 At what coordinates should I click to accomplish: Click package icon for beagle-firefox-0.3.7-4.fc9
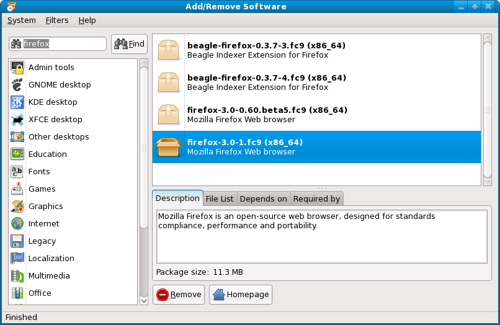click(168, 82)
